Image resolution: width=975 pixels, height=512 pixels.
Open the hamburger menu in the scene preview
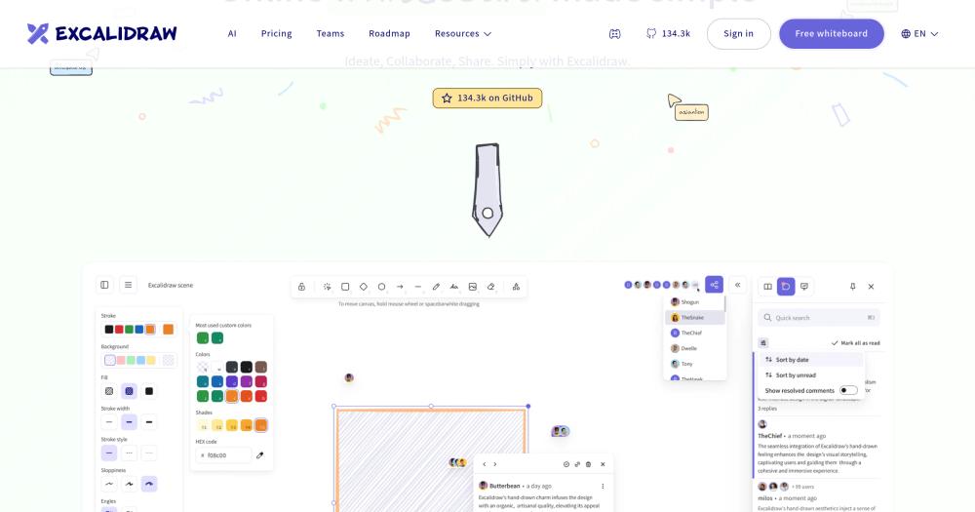[128, 285]
